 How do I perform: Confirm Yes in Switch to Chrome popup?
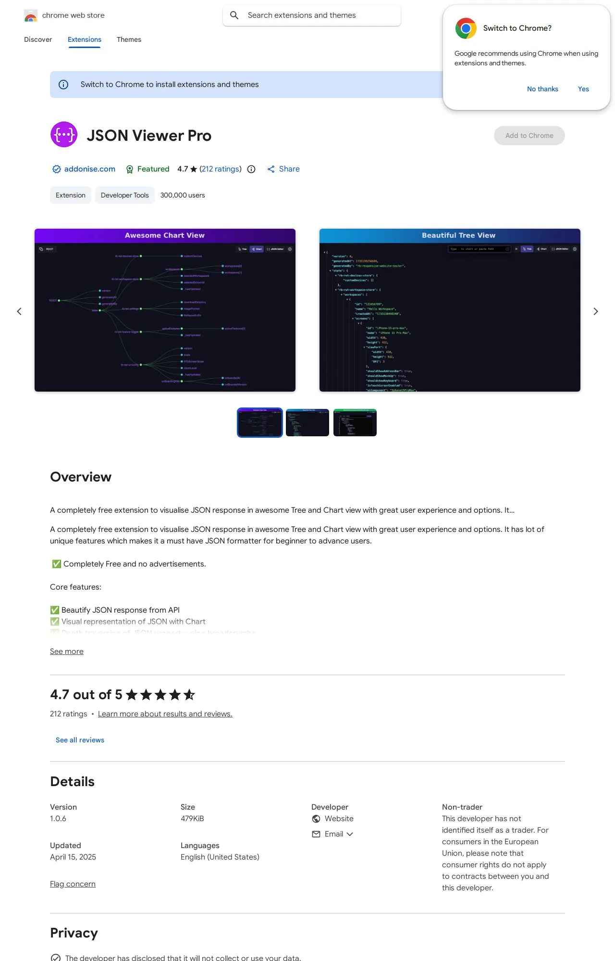(x=583, y=89)
